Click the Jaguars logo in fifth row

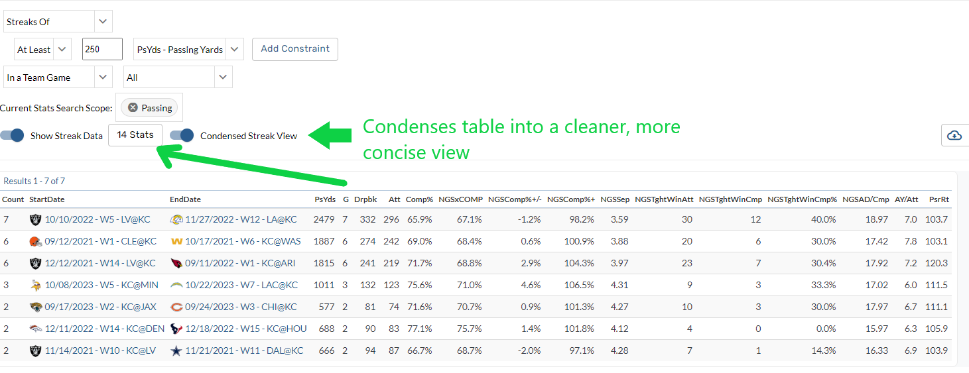click(35, 307)
